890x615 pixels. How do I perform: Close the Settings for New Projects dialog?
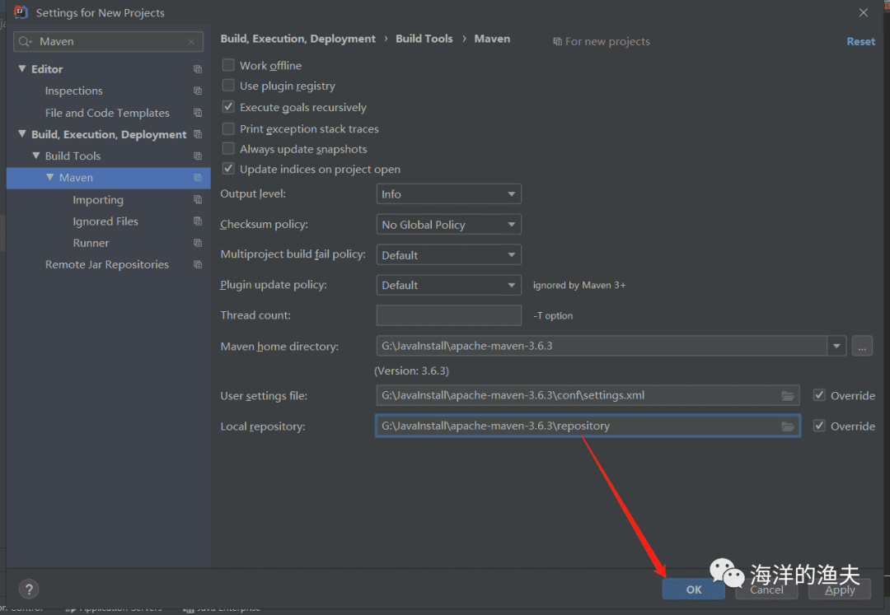click(864, 12)
